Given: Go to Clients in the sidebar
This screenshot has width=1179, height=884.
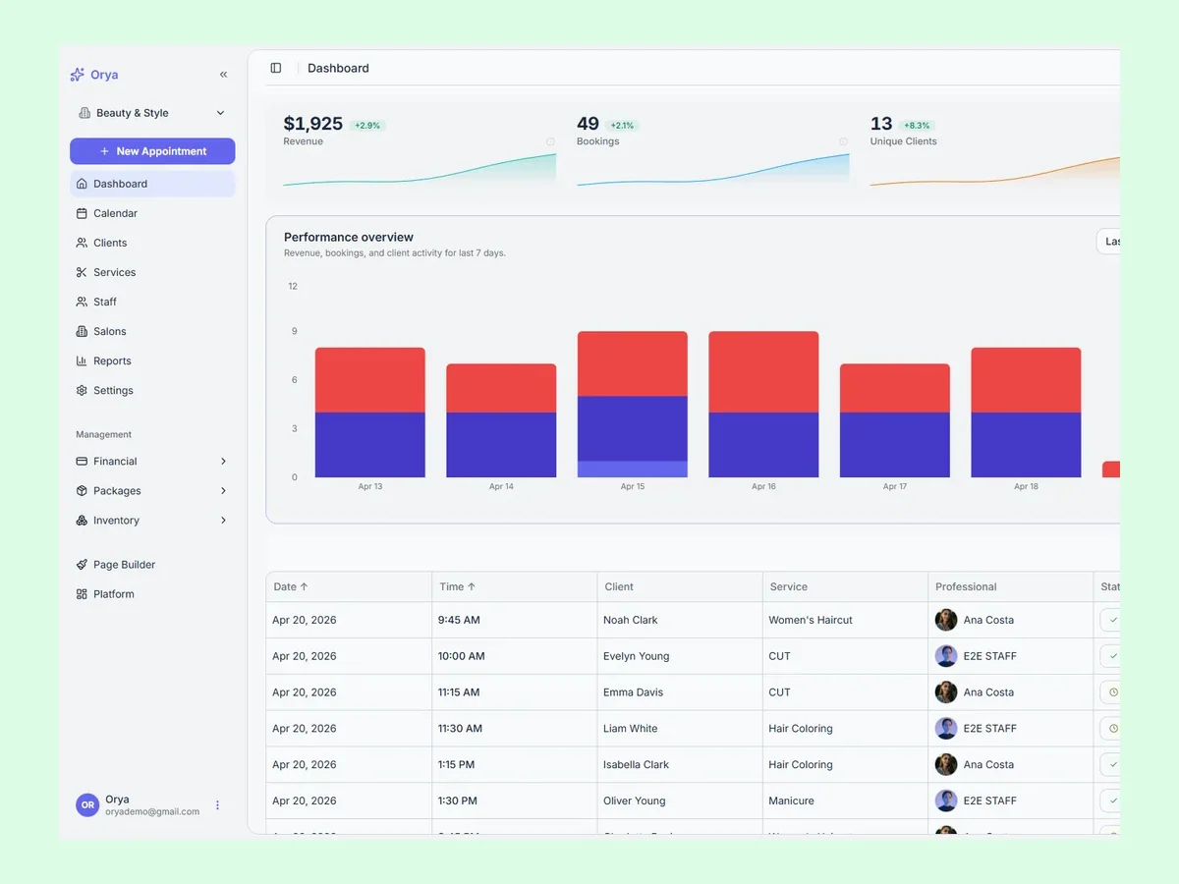Looking at the screenshot, I should (x=152, y=243).
